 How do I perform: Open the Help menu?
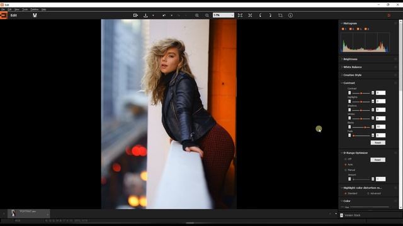(43, 9)
